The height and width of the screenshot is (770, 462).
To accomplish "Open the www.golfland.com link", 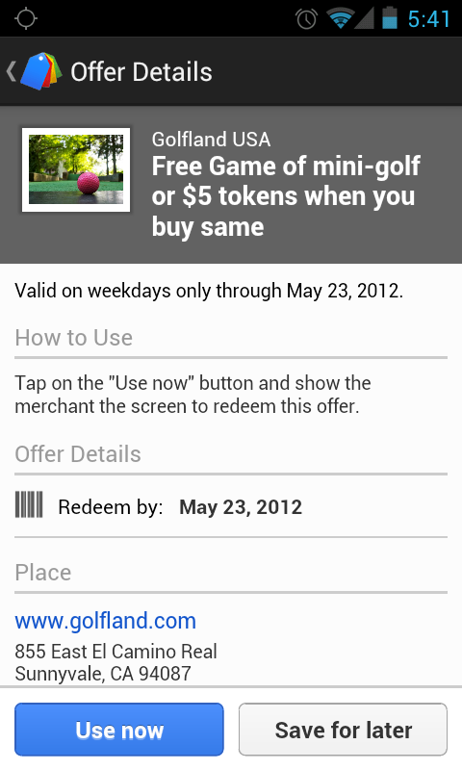I will coord(106,621).
